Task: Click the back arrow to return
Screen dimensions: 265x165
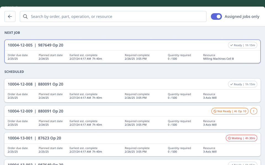Action: 10,16
